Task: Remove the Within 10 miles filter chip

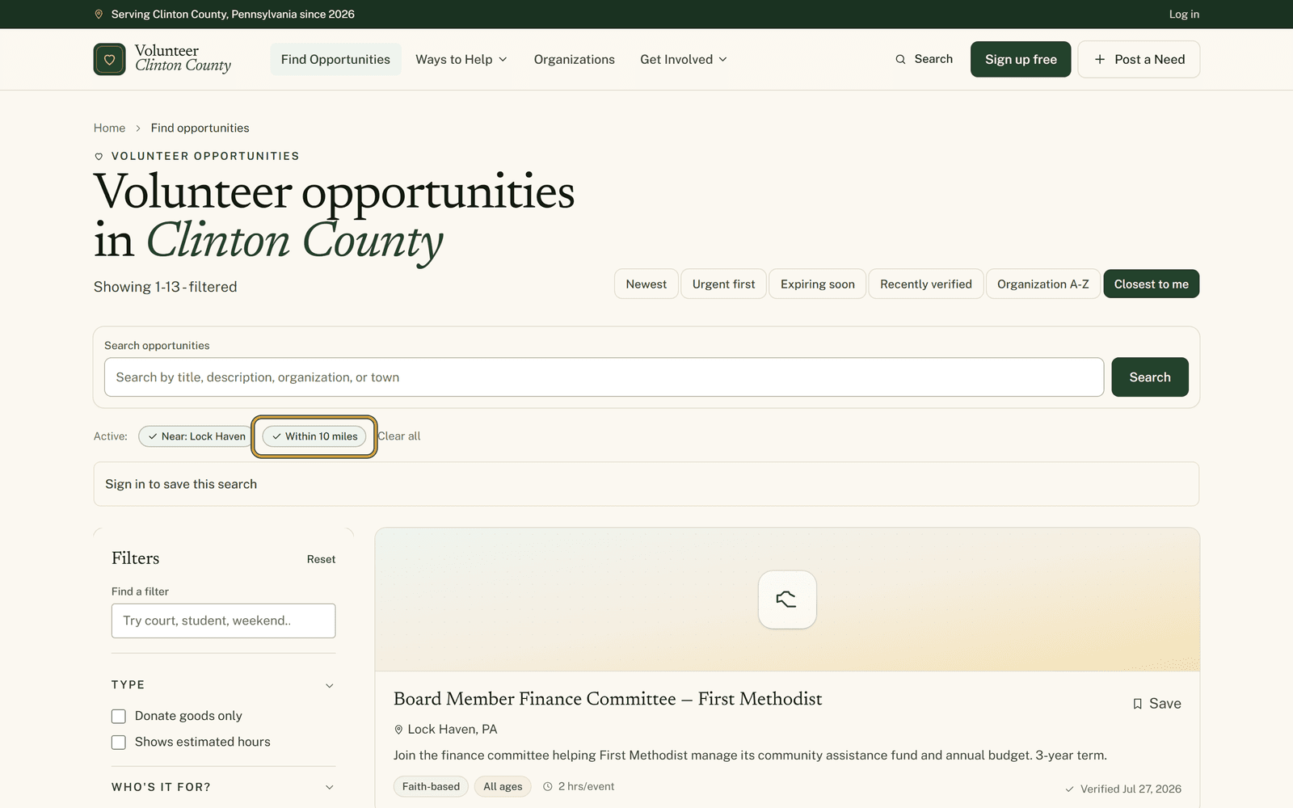Action: click(x=314, y=436)
